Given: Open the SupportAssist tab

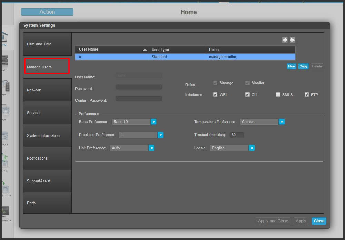Looking at the screenshot, I should 47,181.
